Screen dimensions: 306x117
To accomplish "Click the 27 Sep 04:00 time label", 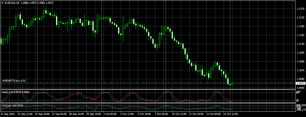I will (x=59, y=114).
